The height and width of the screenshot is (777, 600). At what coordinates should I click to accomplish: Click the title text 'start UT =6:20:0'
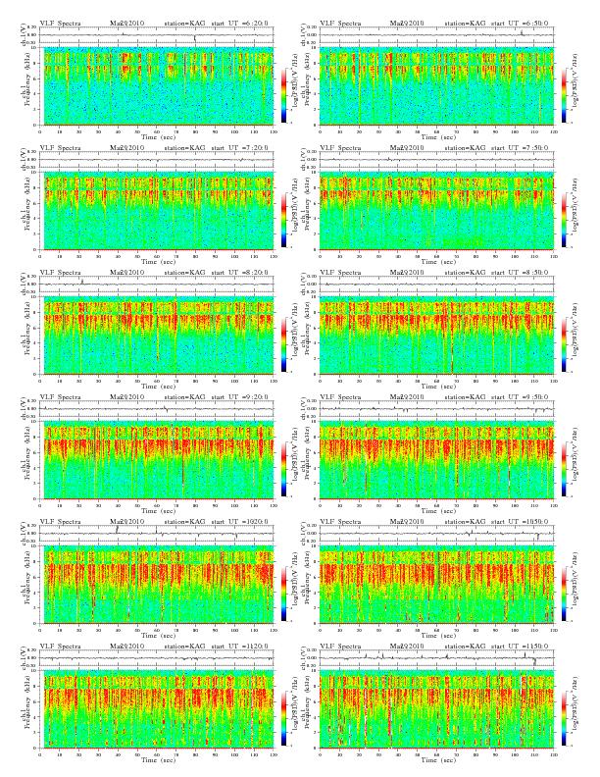click(239, 23)
